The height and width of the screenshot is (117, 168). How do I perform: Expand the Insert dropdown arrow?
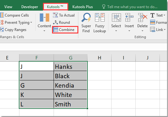pos(129,31)
